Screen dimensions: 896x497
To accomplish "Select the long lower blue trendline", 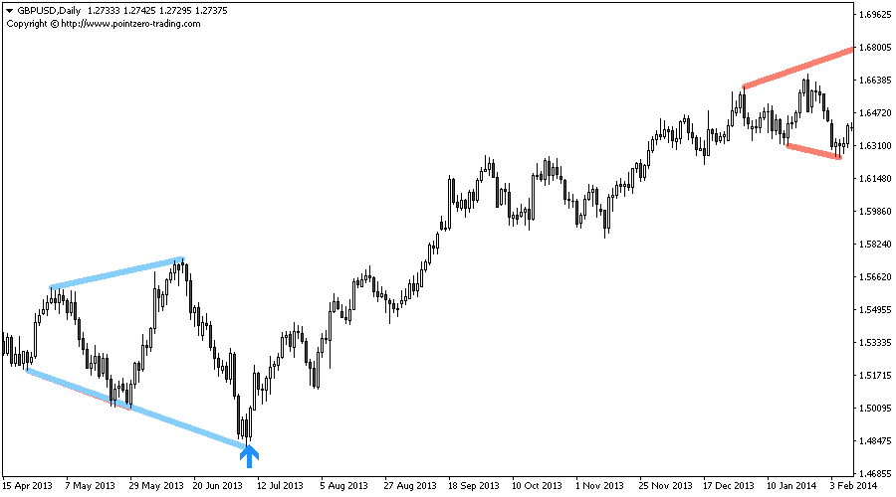I will tap(134, 408).
